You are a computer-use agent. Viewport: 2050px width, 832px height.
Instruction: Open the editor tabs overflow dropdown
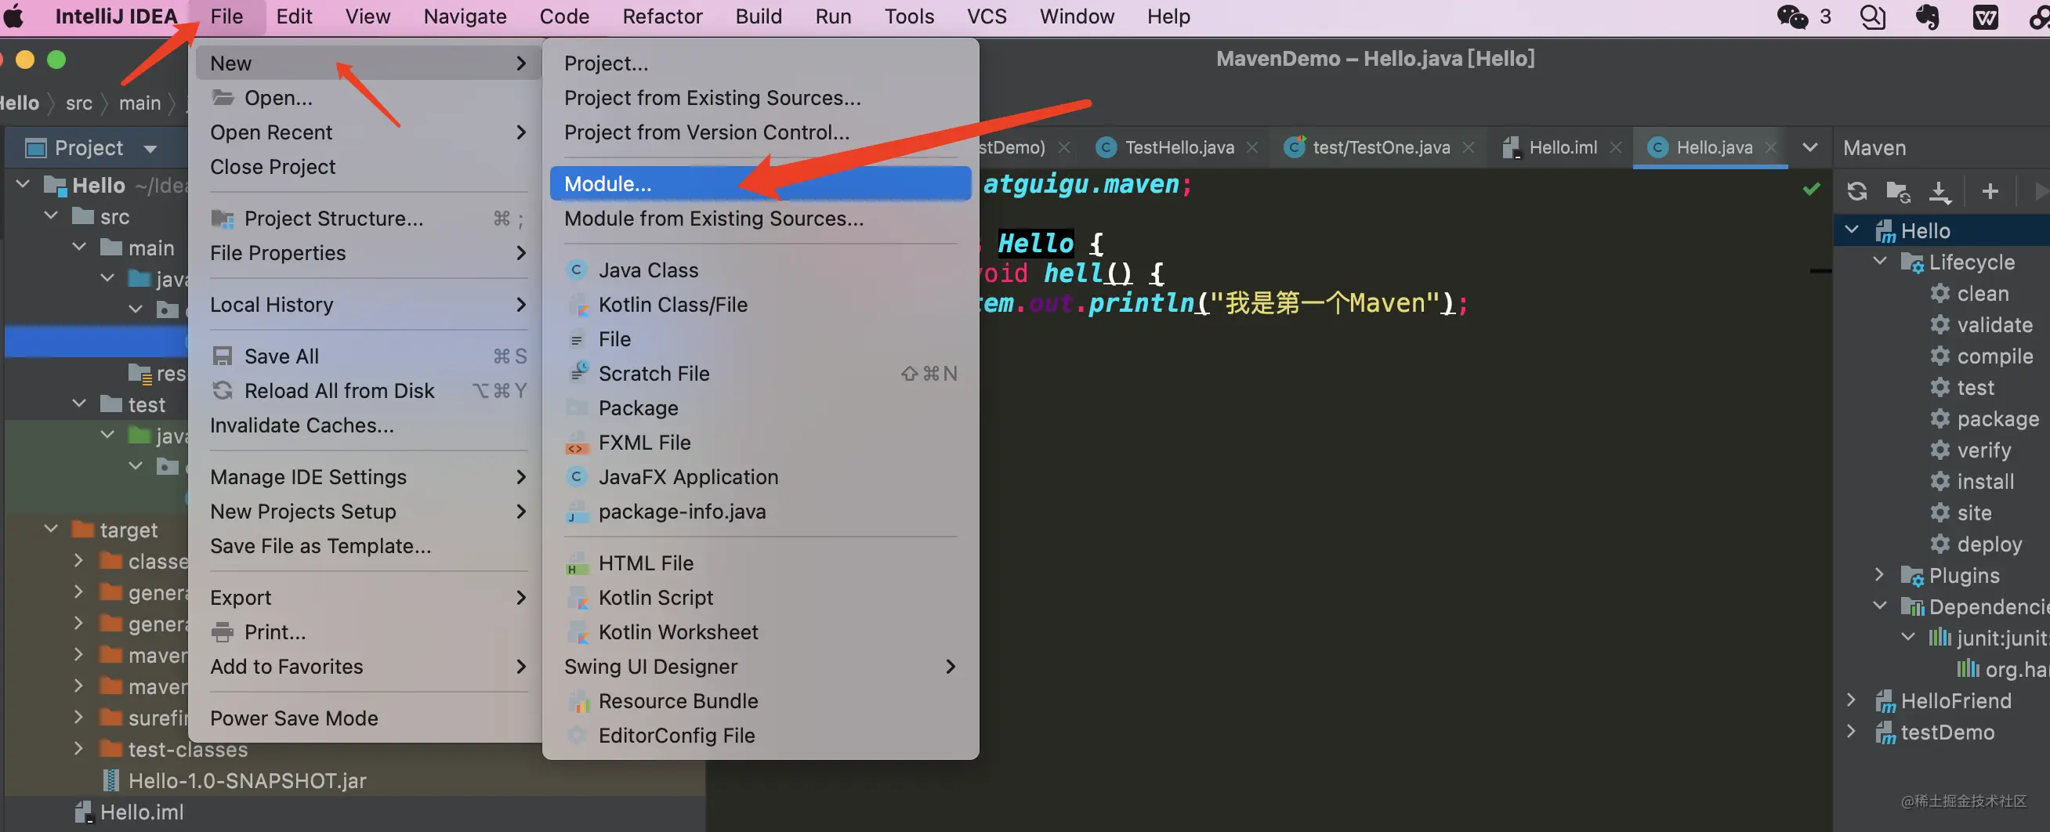pyautogui.click(x=1809, y=147)
